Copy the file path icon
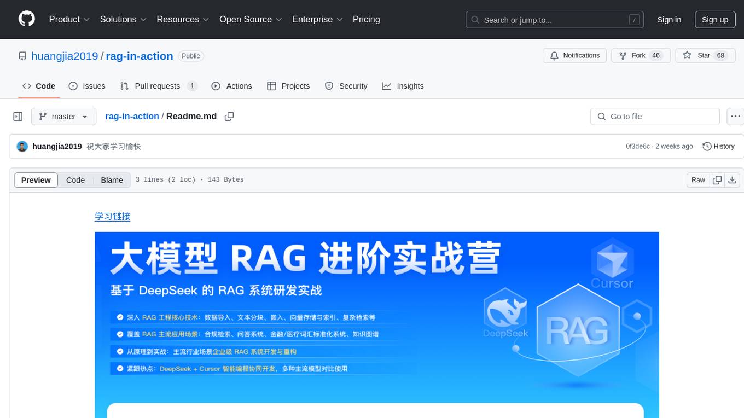This screenshot has width=744, height=418. coord(229,117)
